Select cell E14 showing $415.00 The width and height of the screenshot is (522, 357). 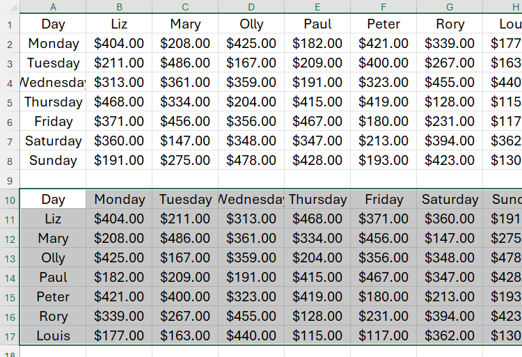[317, 278]
